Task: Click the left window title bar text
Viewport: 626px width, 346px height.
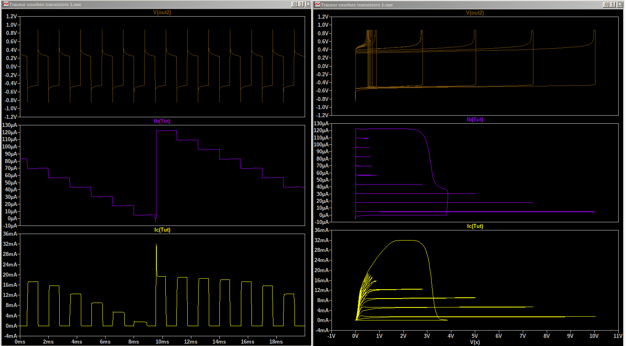Action: pyautogui.click(x=45, y=4)
